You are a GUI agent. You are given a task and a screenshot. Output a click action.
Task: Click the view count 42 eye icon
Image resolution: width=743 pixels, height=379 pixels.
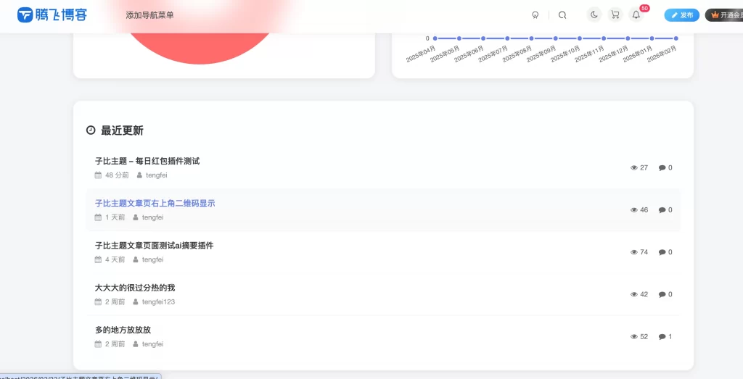(634, 294)
